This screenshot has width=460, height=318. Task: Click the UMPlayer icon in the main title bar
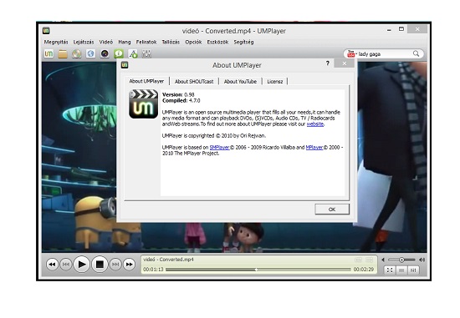tap(46, 31)
